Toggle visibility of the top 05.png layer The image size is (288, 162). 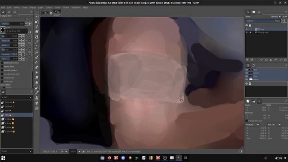click(247, 29)
